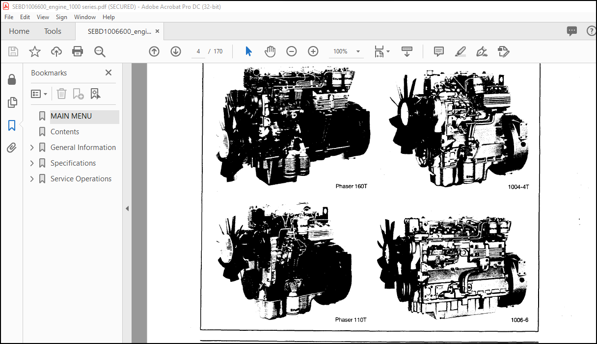Open the General Information bookmark
This screenshot has height=344, width=597.
[83, 147]
